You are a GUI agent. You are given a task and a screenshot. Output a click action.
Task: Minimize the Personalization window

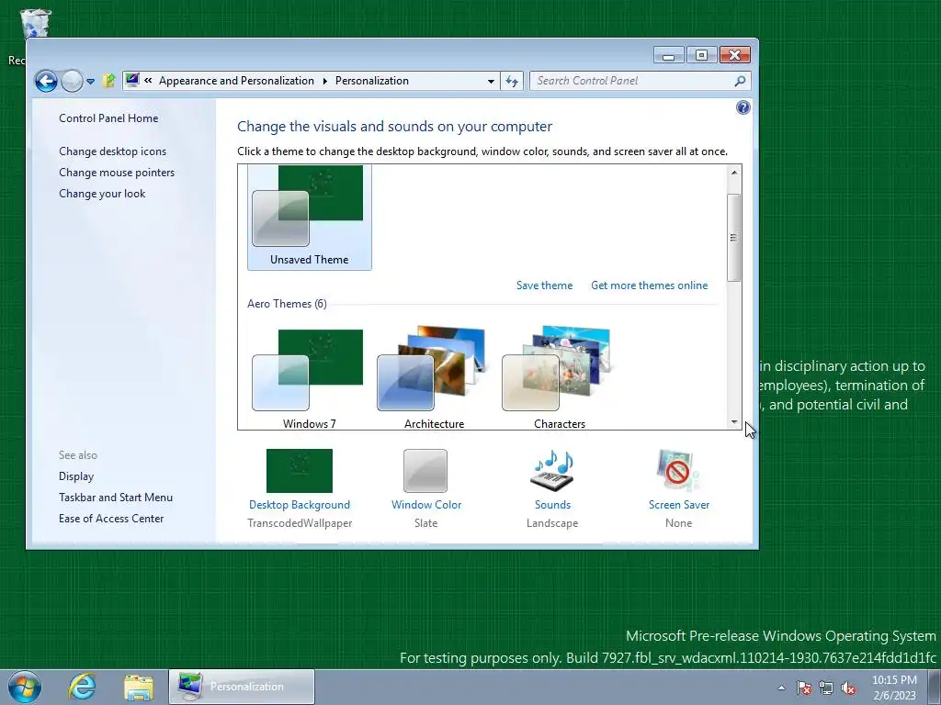669,55
